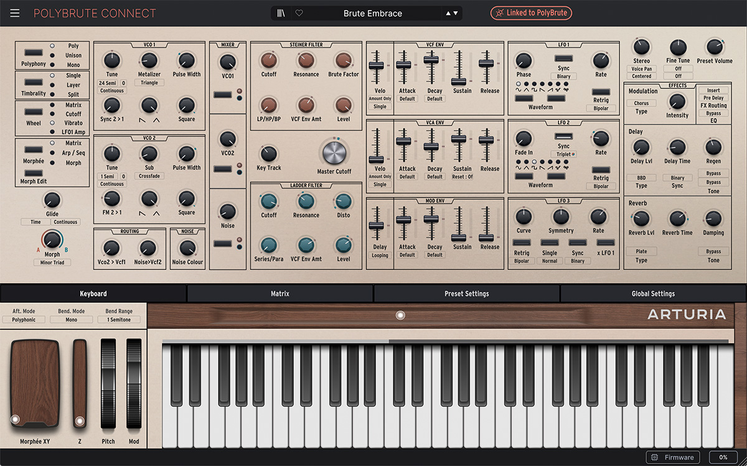
Task: Select the Unison polyphony LED
Action: pyautogui.click(x=52, y=55)
